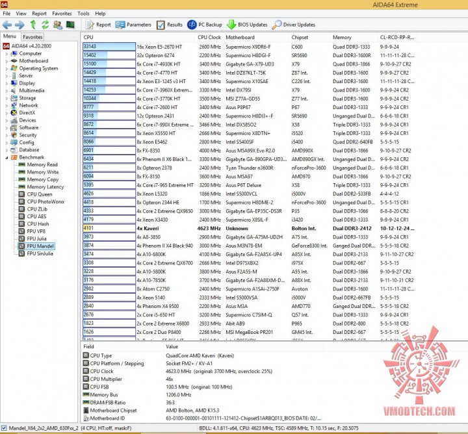Open the Help menu
This screenshot has width=468, height=434.
[100, 14]
